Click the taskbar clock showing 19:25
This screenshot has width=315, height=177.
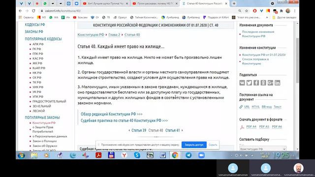point(281,155)
